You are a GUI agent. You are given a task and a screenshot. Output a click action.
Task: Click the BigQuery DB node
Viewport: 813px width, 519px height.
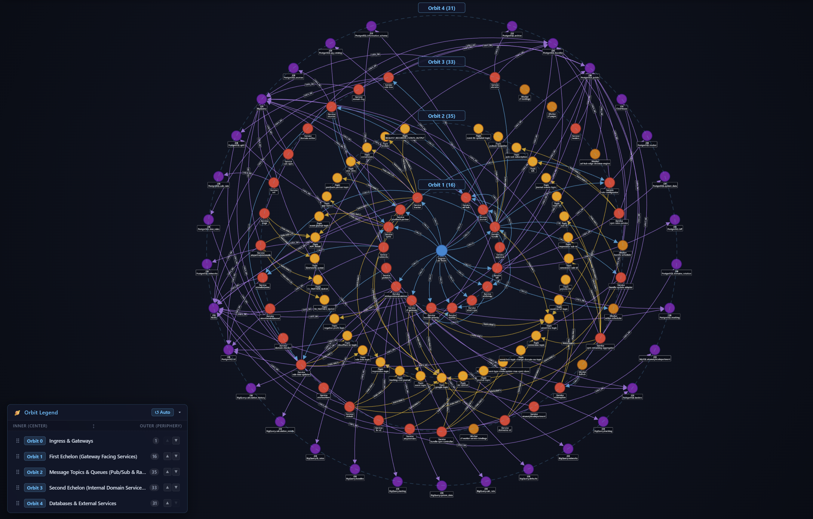tap(262, 99)
